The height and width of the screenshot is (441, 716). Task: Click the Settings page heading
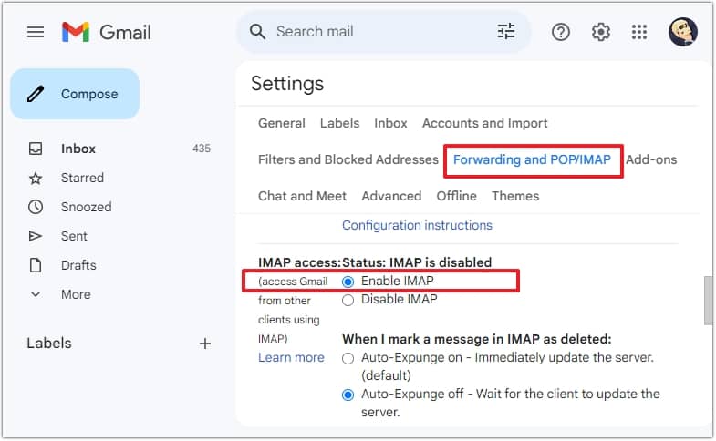(287, 84)
